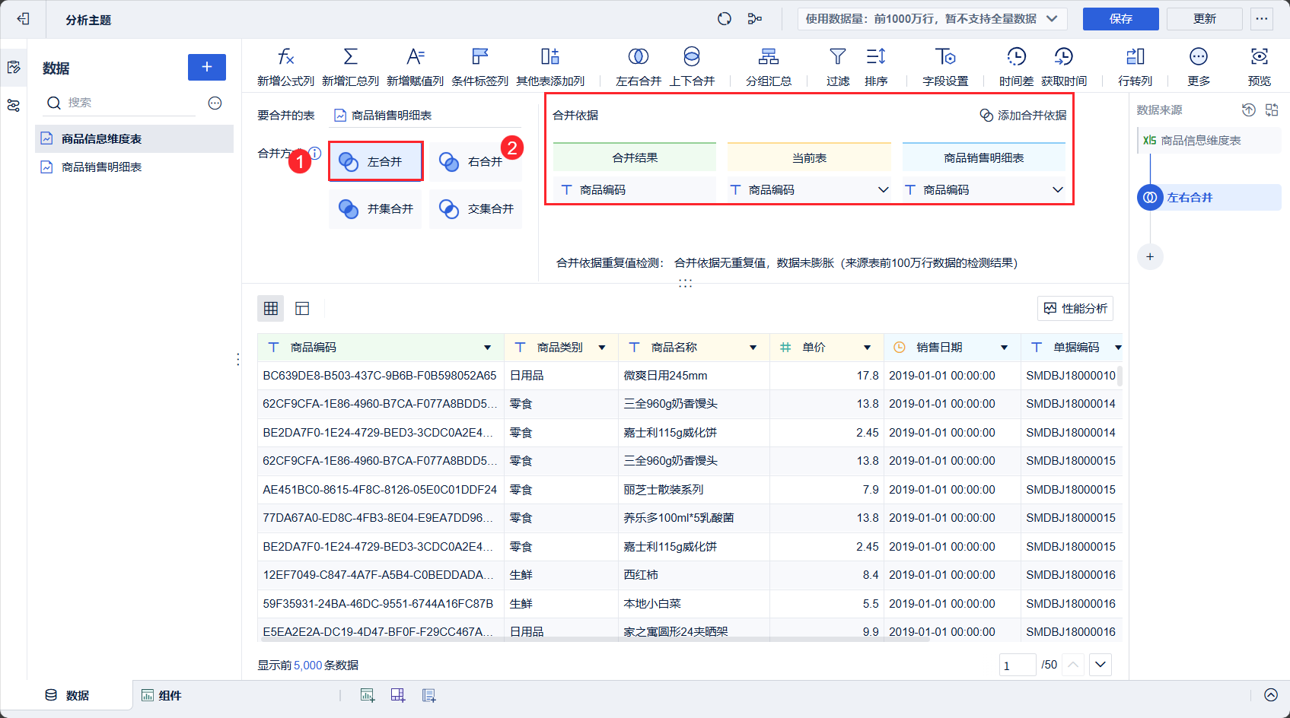Viewport: 1290px width, 718px height.
Task: Click the 排序 sort icon
Action: click(876, 57)
